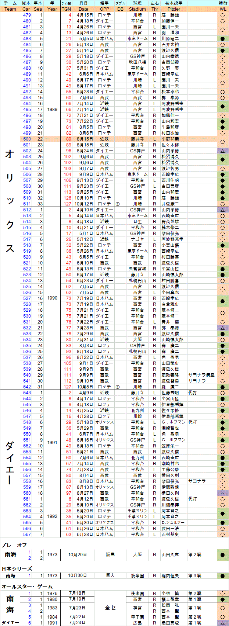Select the TGN column header

(67, 9)
